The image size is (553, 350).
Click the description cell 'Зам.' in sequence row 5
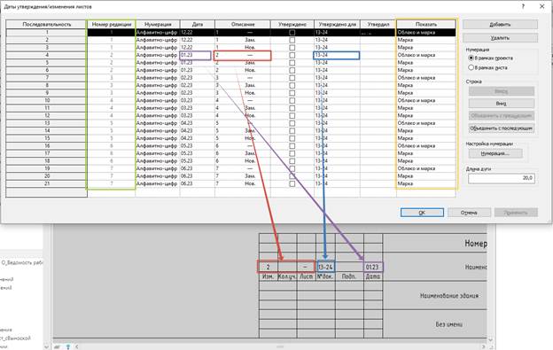[243, 63]
